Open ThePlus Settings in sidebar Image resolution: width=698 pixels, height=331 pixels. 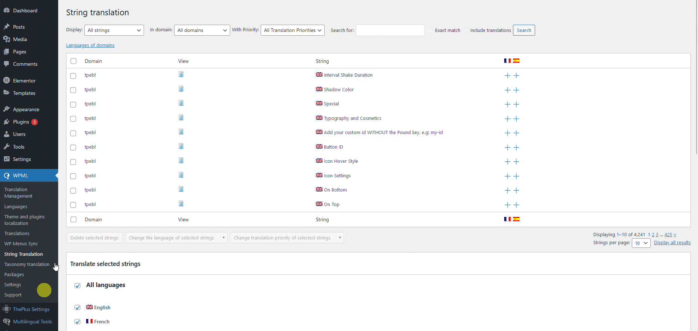pos(31,309)
